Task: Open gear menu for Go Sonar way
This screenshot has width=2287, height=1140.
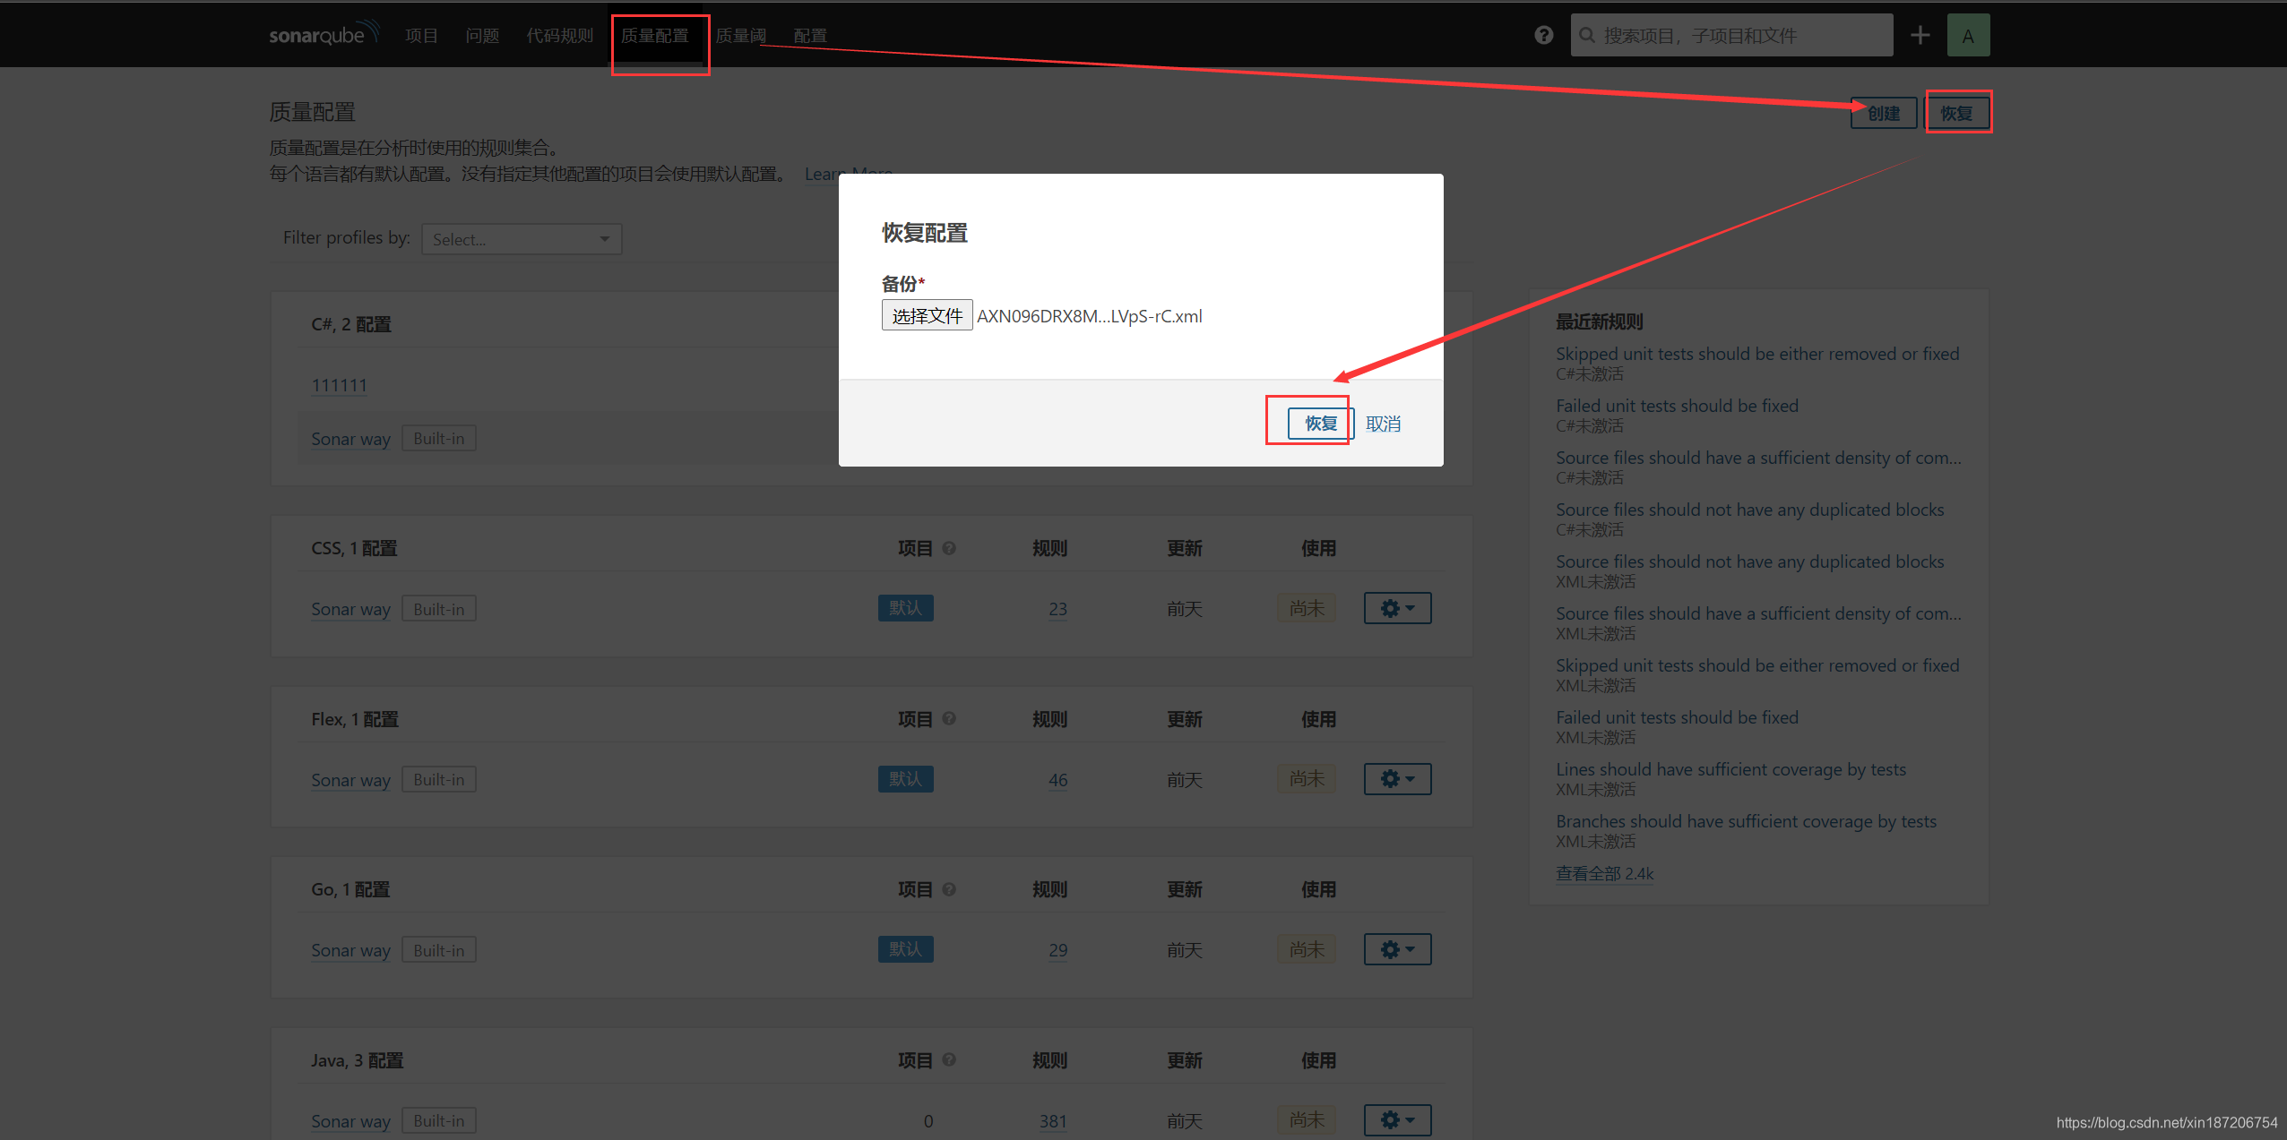Action: pyautogui.click(x=1397, y=949)
